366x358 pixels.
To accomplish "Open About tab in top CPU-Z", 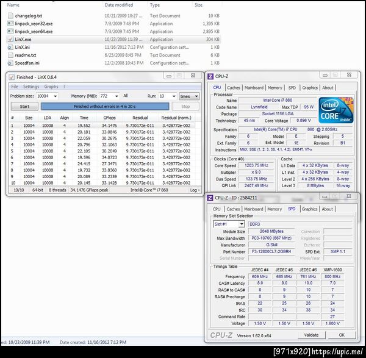I will (328, 88).
